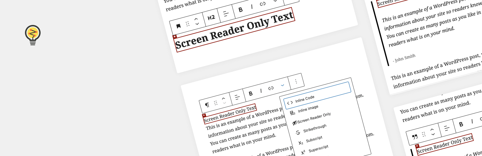Screen dimensions: 482x156
Task: Click the Superscript X² icon
Action: tap(303, 153)
